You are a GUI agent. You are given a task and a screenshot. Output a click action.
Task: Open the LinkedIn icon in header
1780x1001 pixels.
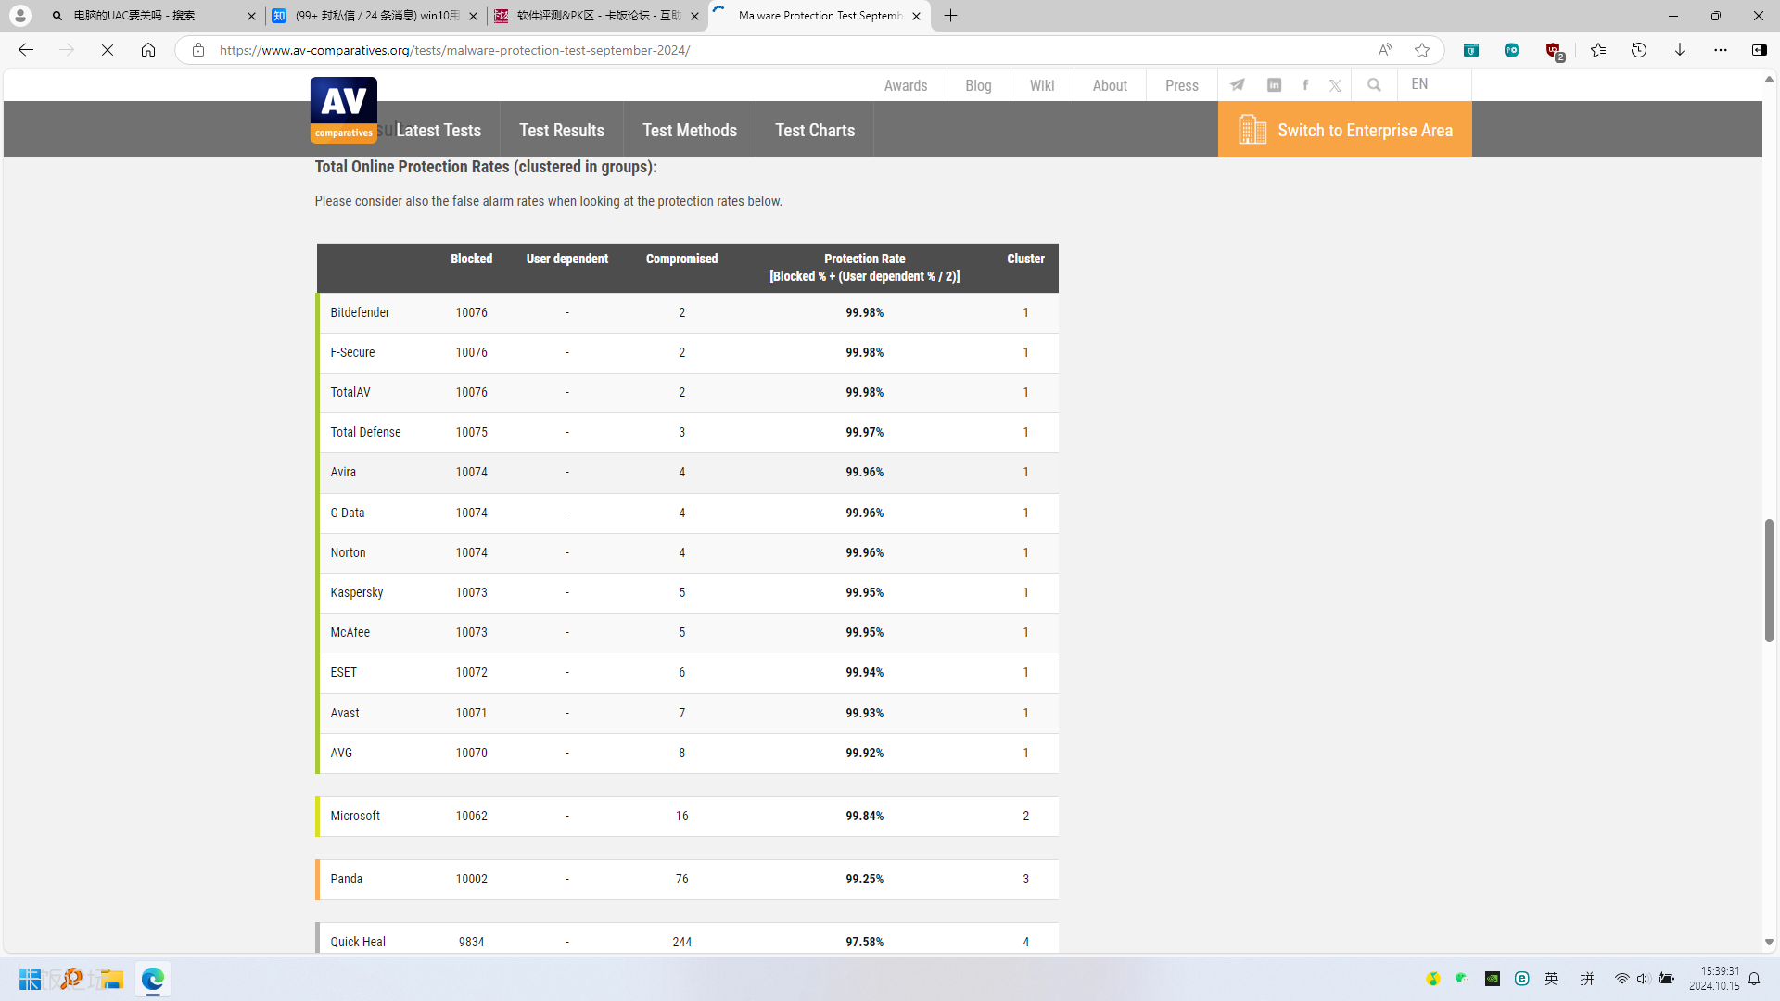[x=1274, y=85]
